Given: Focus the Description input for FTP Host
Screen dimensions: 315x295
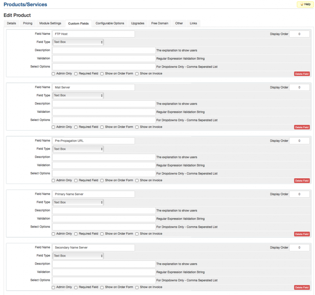Looking at the screenshot, I should click(x=104, y=50).
